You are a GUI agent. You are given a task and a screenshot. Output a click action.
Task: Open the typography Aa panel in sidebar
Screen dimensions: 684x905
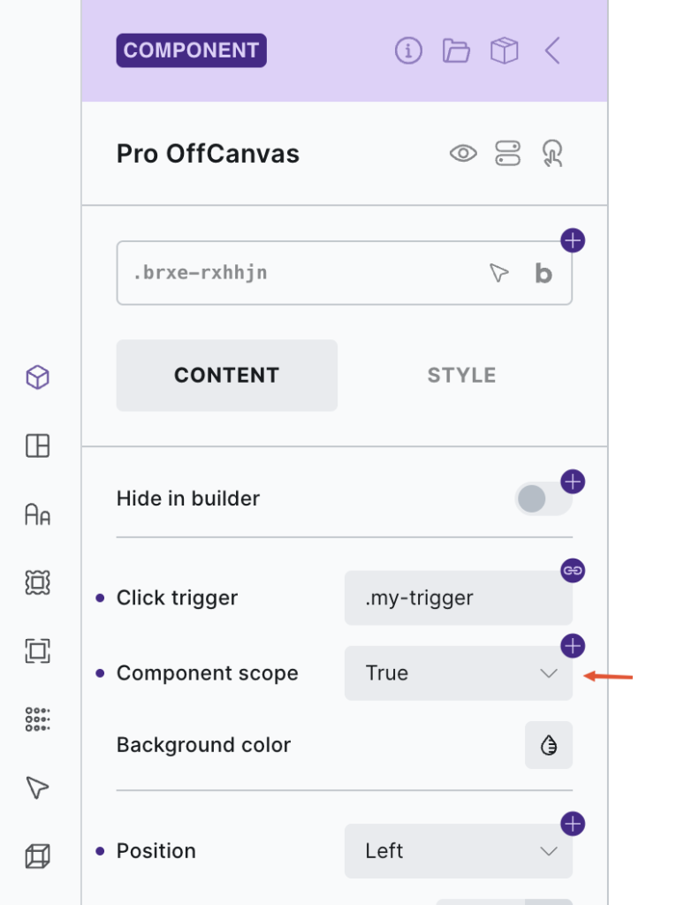37,514
